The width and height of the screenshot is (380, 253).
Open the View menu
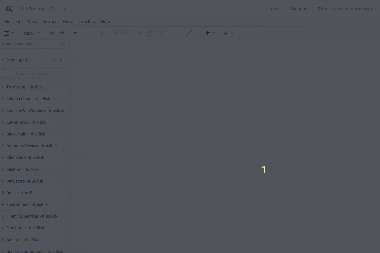[32, 22]
